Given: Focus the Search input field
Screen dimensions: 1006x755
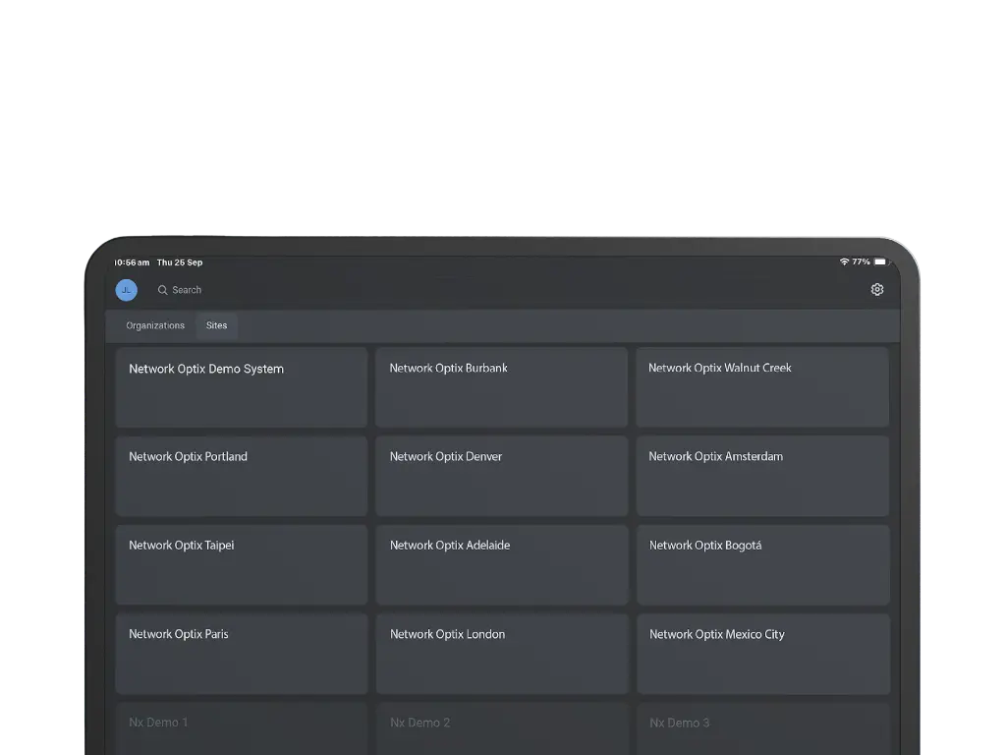Looking at the screenshot, I should click(x=295, y=290).
